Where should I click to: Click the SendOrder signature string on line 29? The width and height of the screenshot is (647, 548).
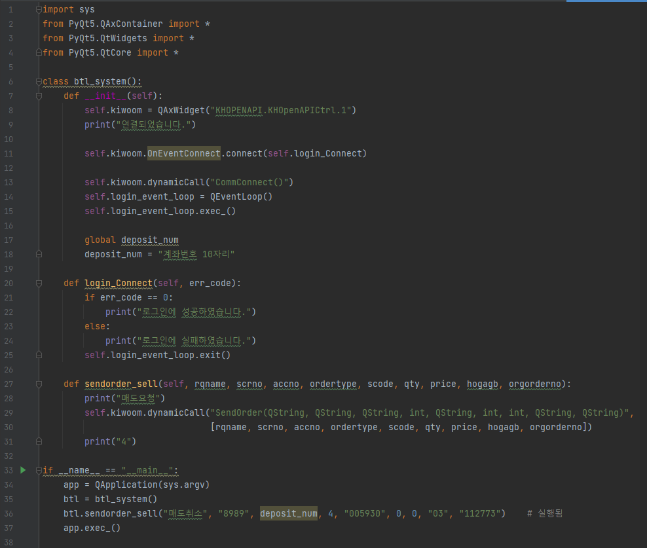point(419,412)
